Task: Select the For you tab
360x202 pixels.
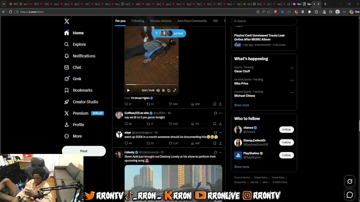Action: (x=120, y=21)
